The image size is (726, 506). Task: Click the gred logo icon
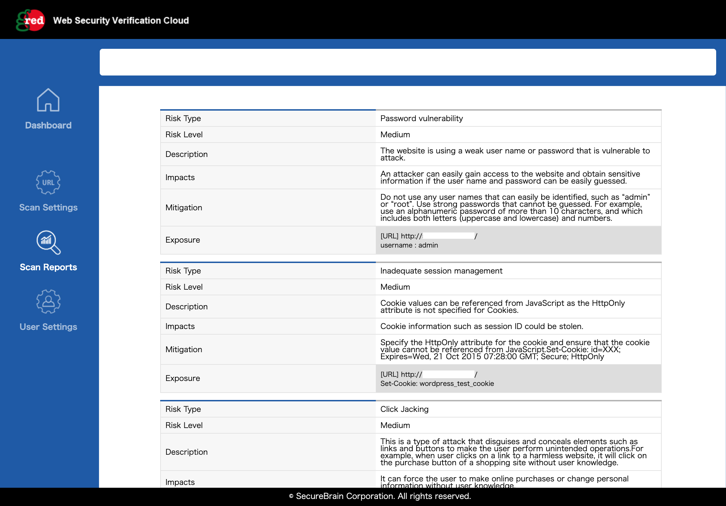[30, 20]
